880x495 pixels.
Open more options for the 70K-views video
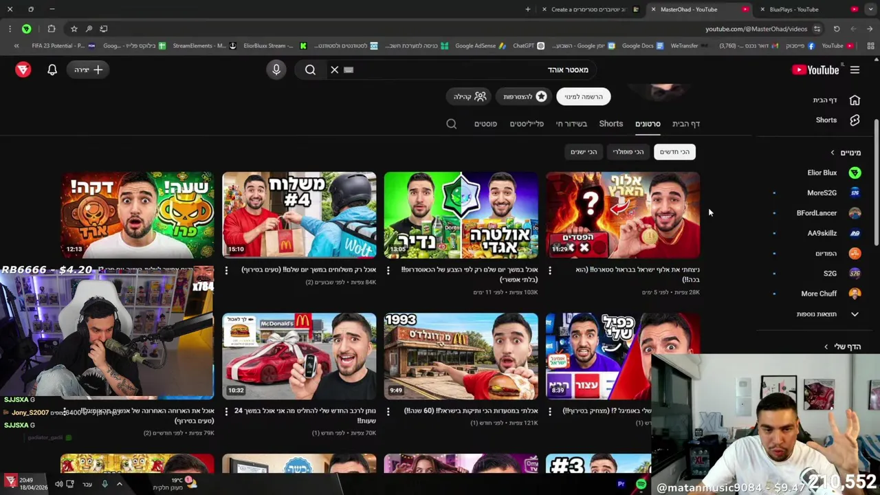(x=226, y=412)
